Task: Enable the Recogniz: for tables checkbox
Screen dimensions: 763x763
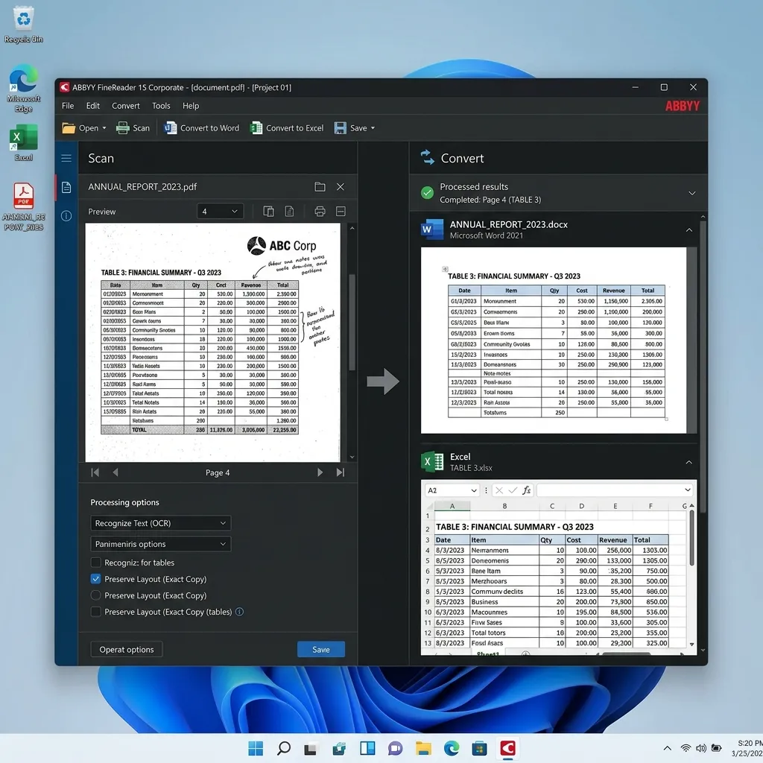Action: coord(96,563)
